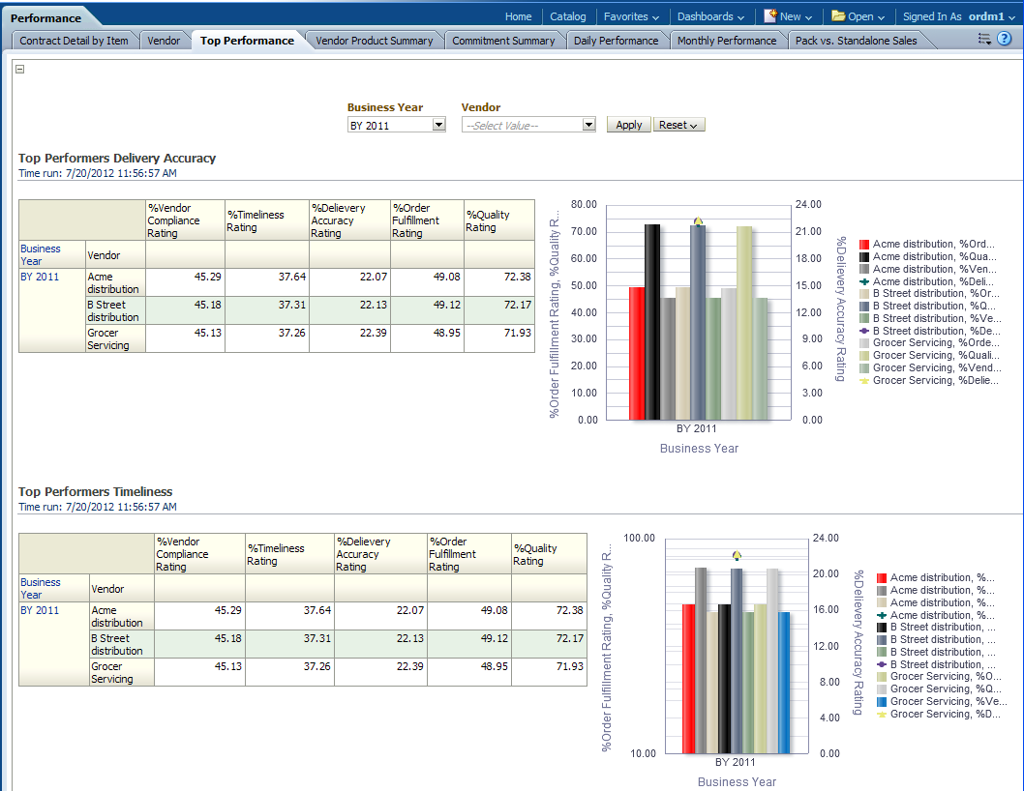Click purple line marker in Timeliness chart legend
Image resolution: width=1024 pixels, height=791 pixels.
882,664
